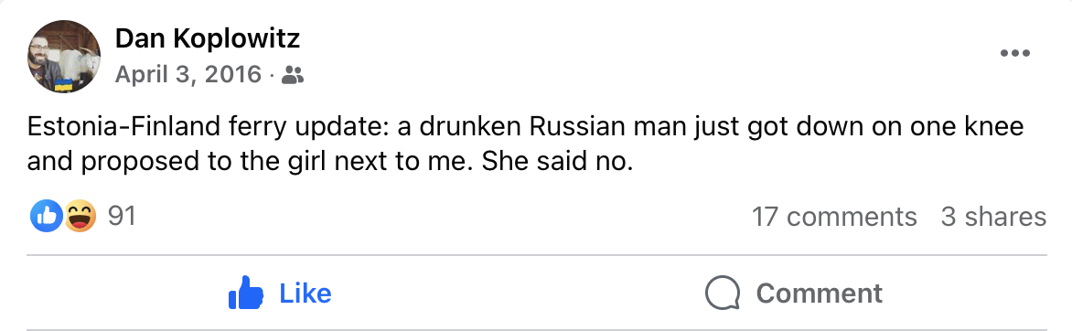Click the Ukraine flag badge on the avatar
Image resolution: width=1072 pixels, height=331 pixels.
tap(64, 85)
